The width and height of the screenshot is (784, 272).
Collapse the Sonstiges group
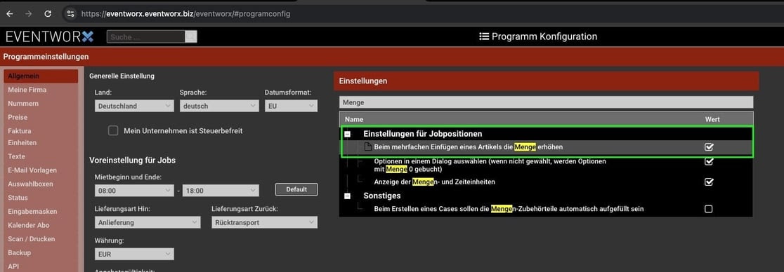348,196
